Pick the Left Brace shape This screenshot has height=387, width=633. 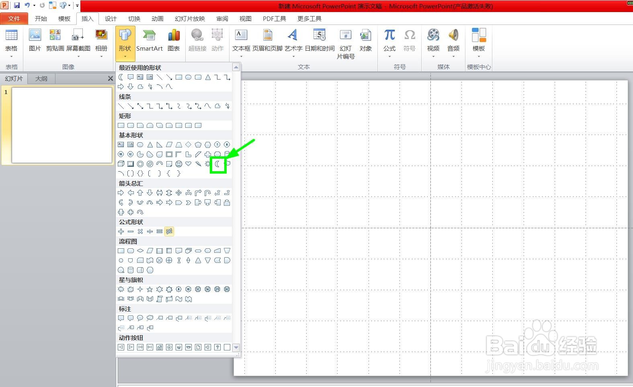(169, 174)
